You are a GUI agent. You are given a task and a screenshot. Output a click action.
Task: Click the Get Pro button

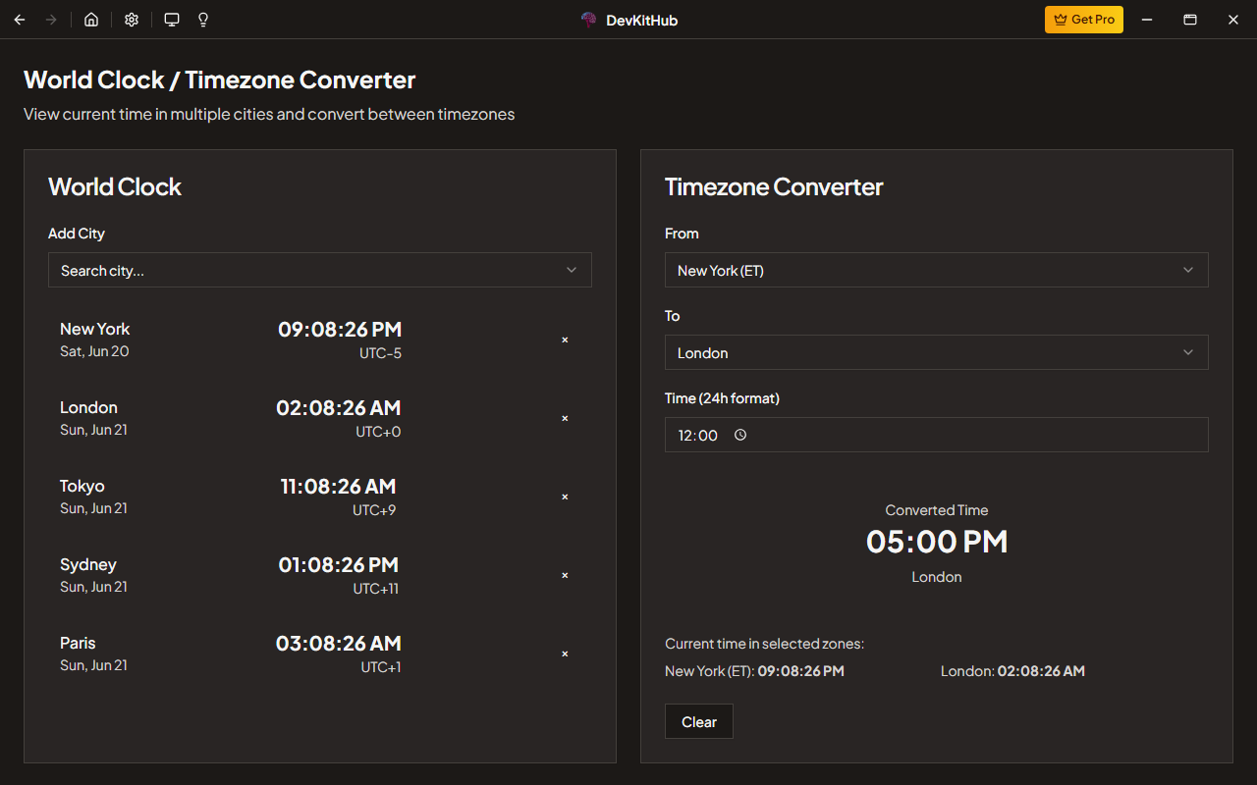(x=1084, y=20)
